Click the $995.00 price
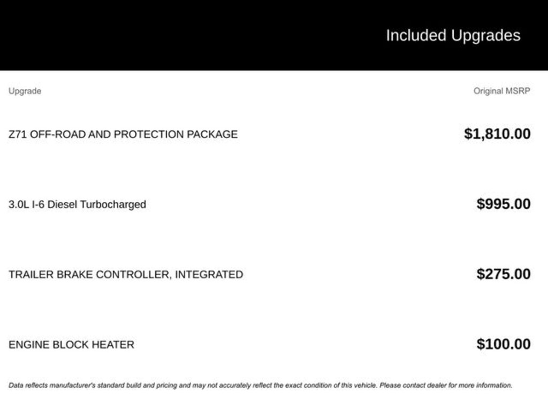 coord(504,204)
